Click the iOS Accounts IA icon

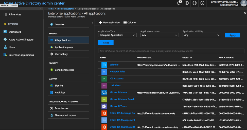(104, 79)
